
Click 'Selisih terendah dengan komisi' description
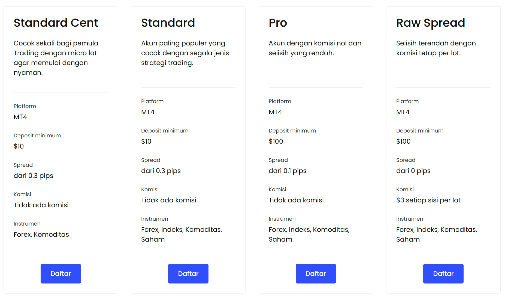pyautogui.click(x=436, y=48)
